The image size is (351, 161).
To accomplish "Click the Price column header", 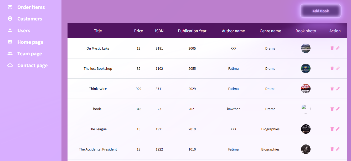I will [x=138, y=31].
